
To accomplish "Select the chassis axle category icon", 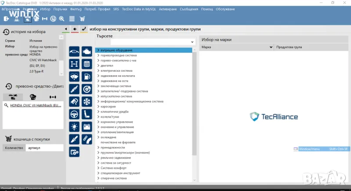I will click(x=74, y=64).
